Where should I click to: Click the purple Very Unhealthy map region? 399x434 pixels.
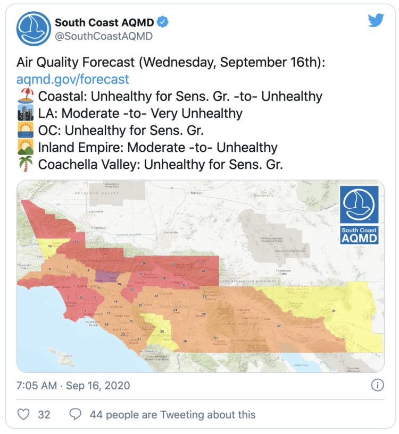click(111, 277)
